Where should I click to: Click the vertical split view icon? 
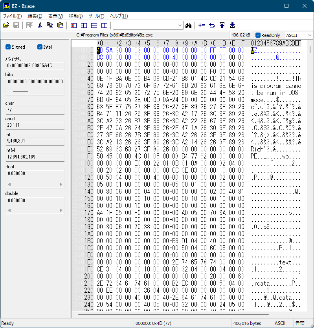coord(104,26)
